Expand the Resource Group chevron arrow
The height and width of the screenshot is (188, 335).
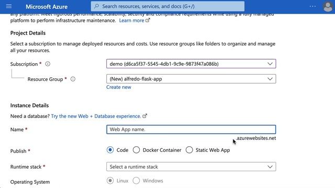270,79
